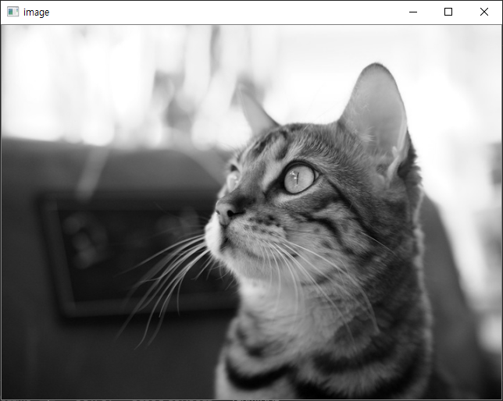Maximize the image window
Screen dimensions: 503x401
click(448, 12)
